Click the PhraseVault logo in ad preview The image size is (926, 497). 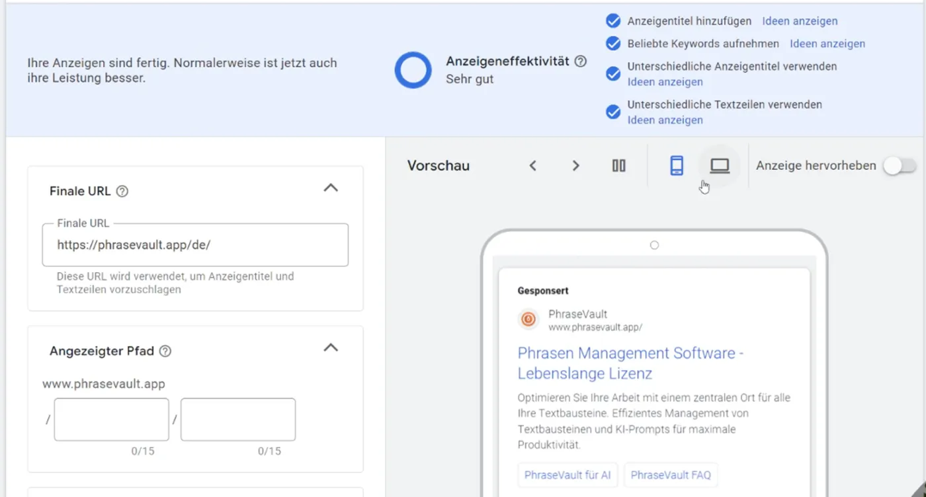528,319
